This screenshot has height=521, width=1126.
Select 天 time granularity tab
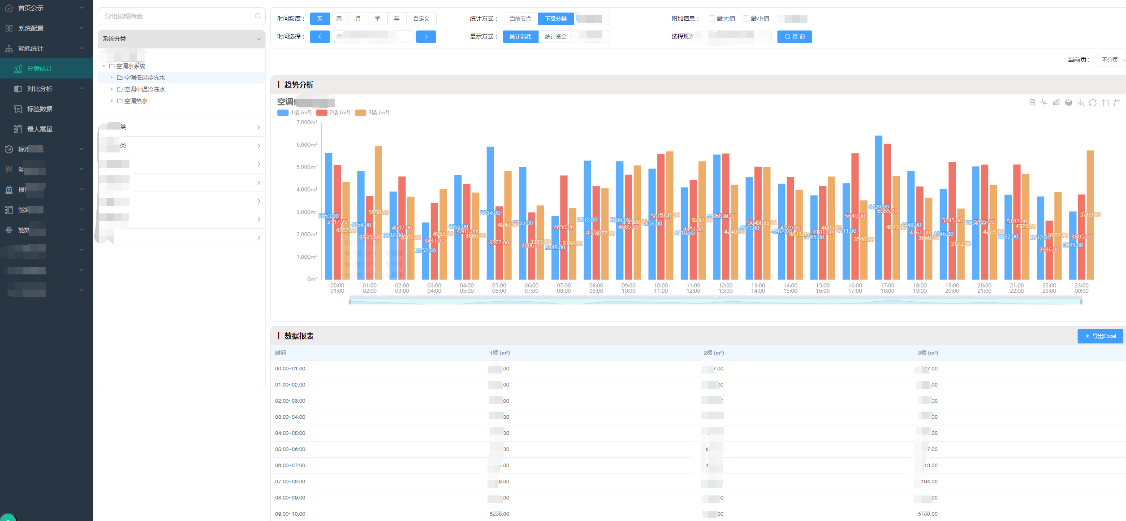(319, 19)
